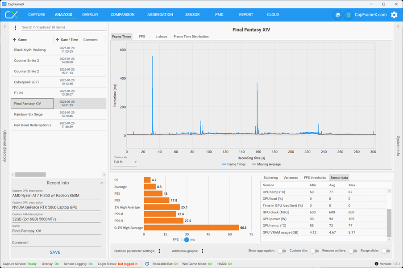The image size is (403, 268).
Task: Open the captures list three-dot menu
Action: point(15,28)
